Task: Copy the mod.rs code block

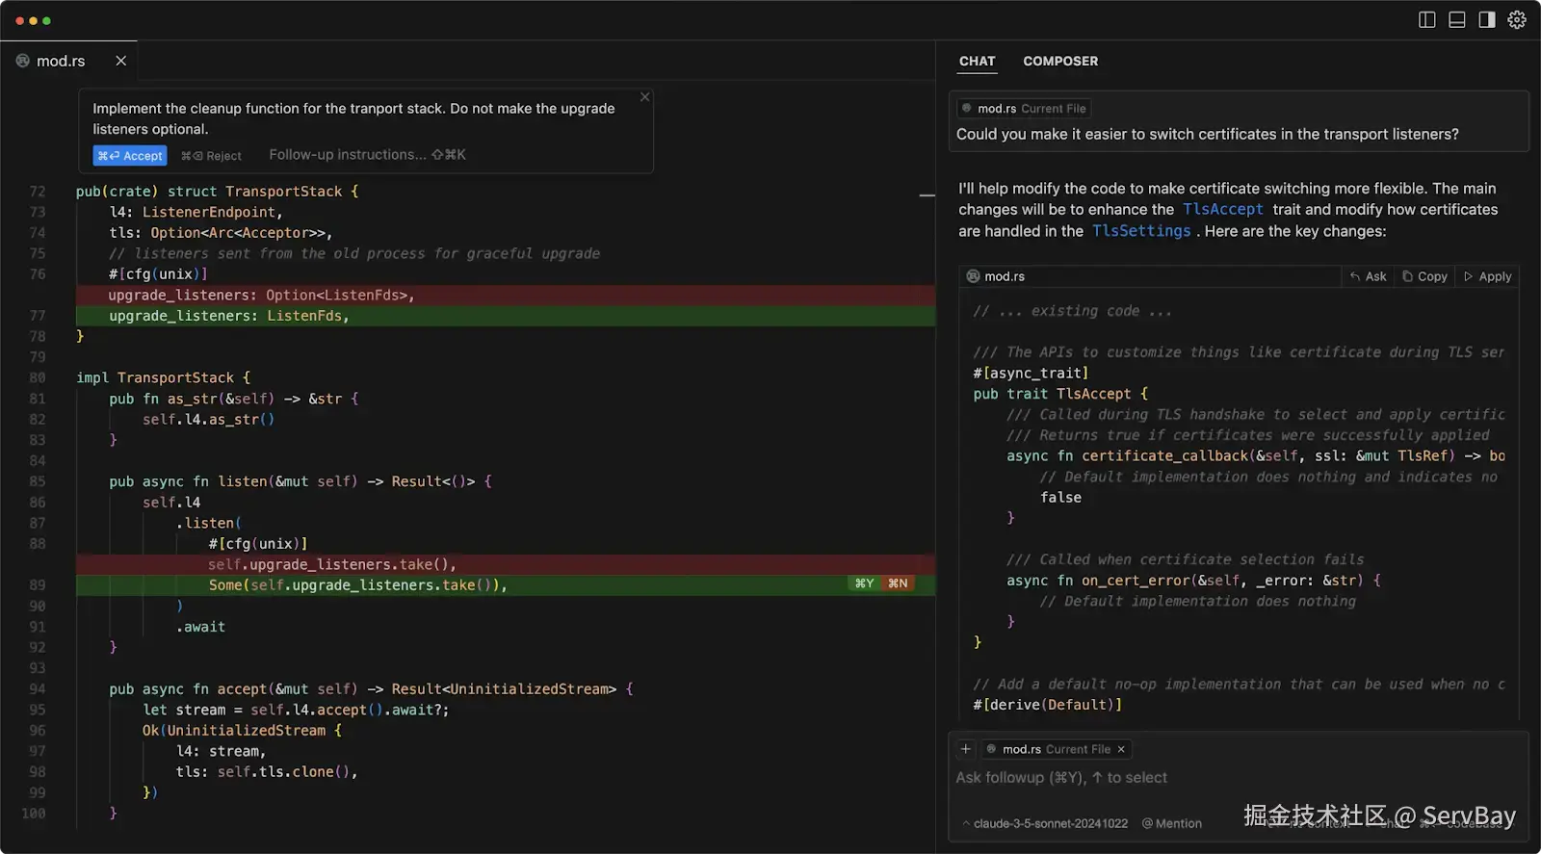Action: [x=1425, y=276]
